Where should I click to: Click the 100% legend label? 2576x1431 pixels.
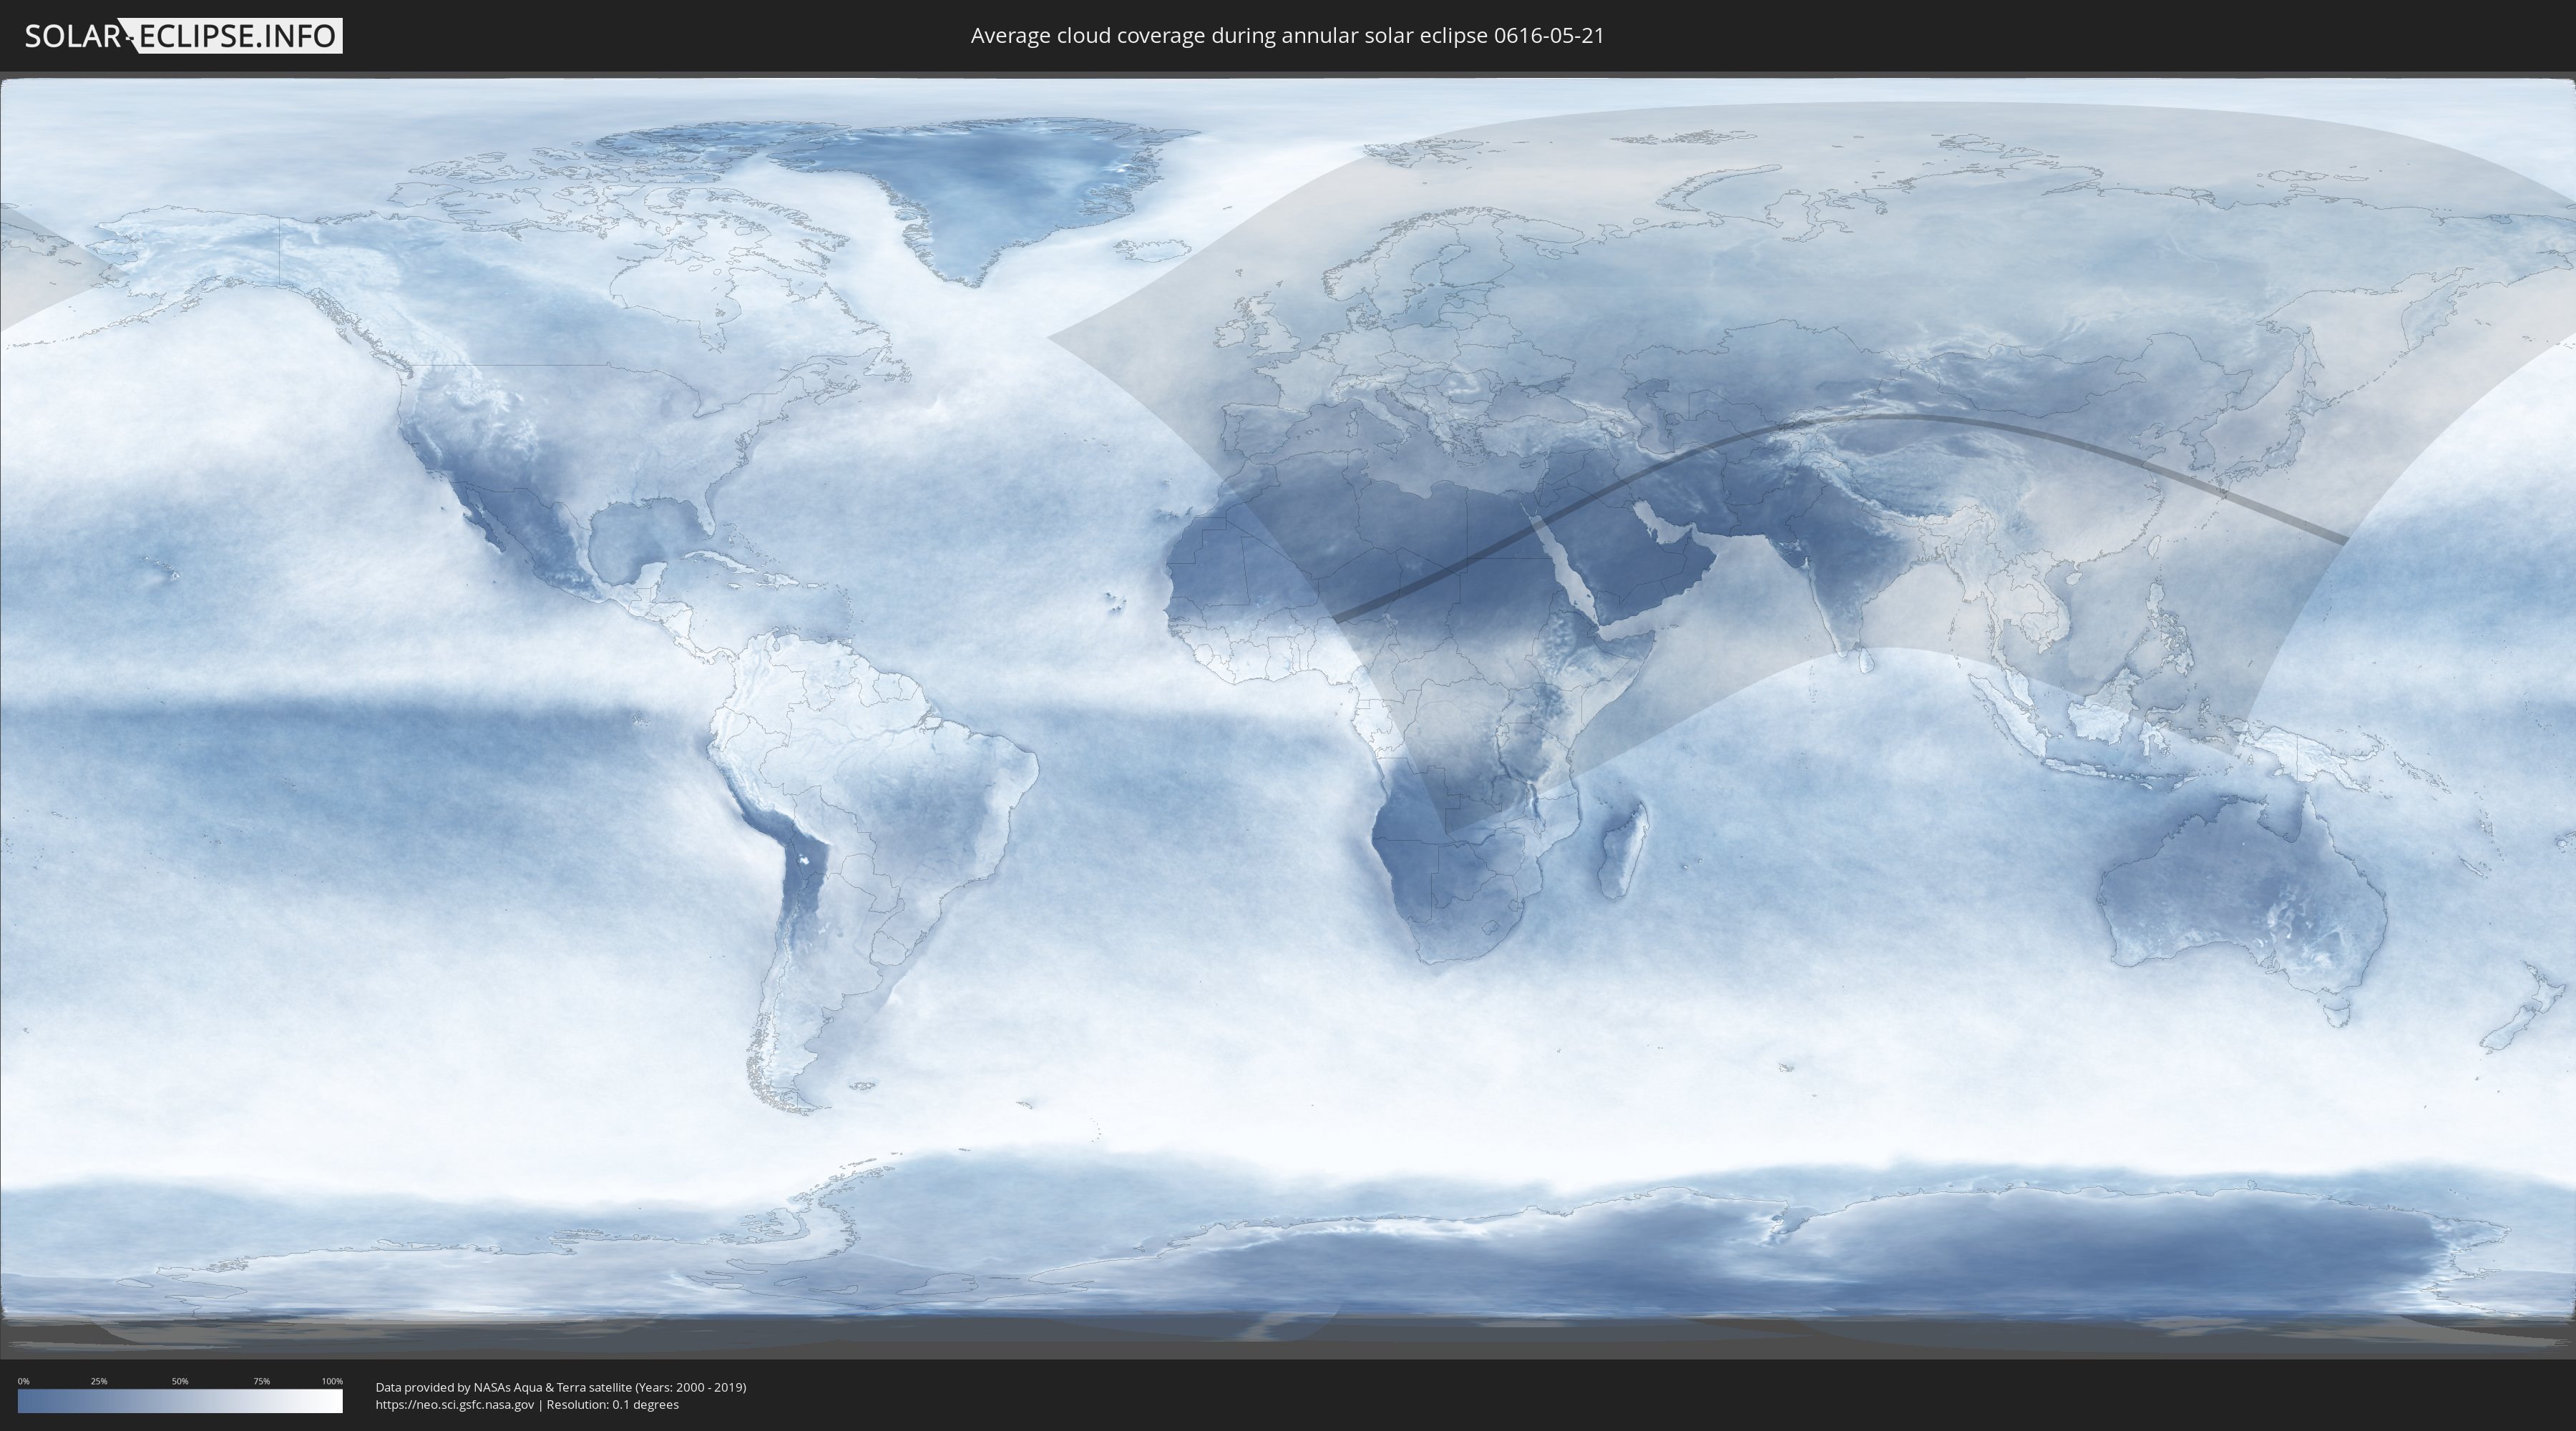(332, 1381)
